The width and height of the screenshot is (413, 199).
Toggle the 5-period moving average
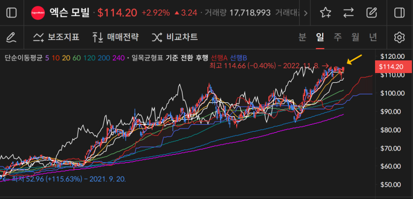(x=47, y=58)
